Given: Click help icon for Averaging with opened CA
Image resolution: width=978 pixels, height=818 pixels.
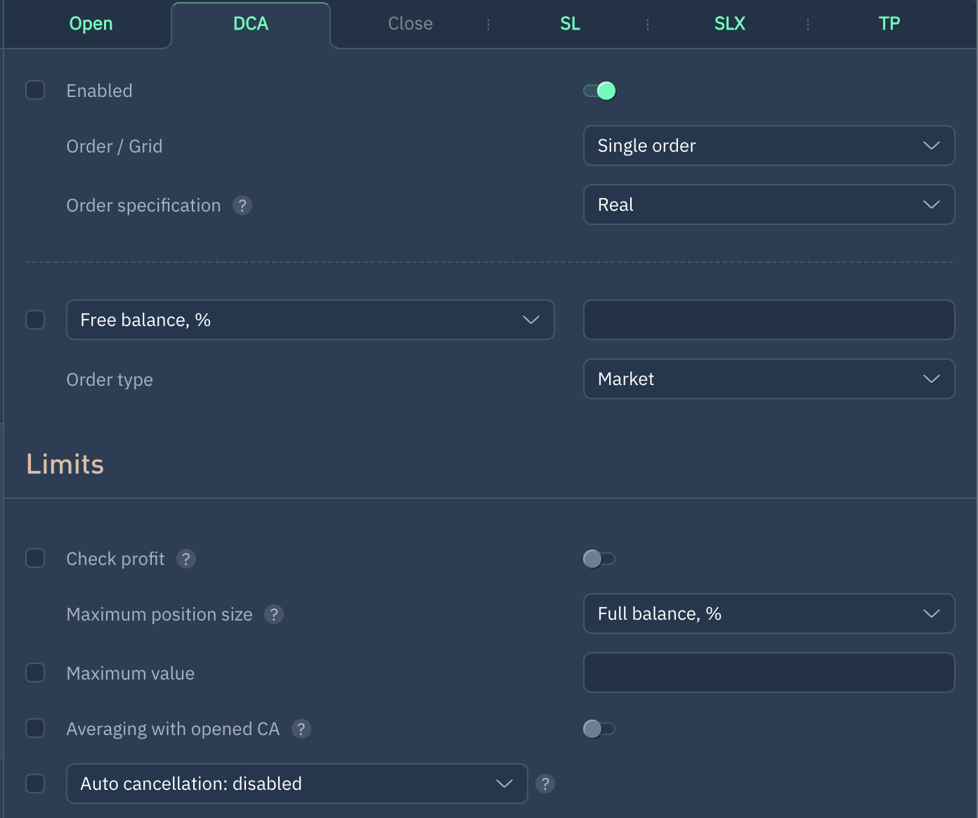Looking at the screenshot, I should pyautogui.click(x=301, y=729).
